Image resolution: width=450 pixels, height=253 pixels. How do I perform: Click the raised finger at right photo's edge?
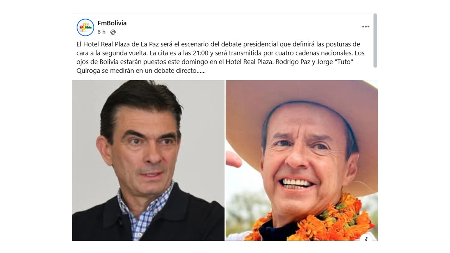(233, 159)
